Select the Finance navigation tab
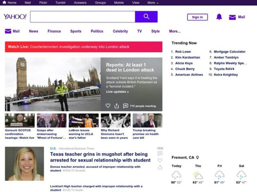Viewport: 257px width, 192px height. click(54, 31)
